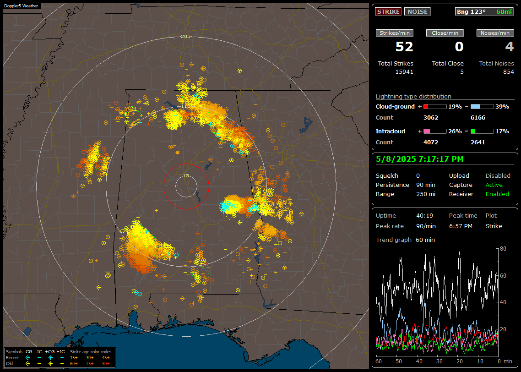Click the Close/min label button
Viewport: 521px width, 372px height.
coord(445,33)
